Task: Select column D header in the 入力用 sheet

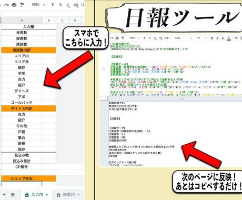Action: pos(75,21)
